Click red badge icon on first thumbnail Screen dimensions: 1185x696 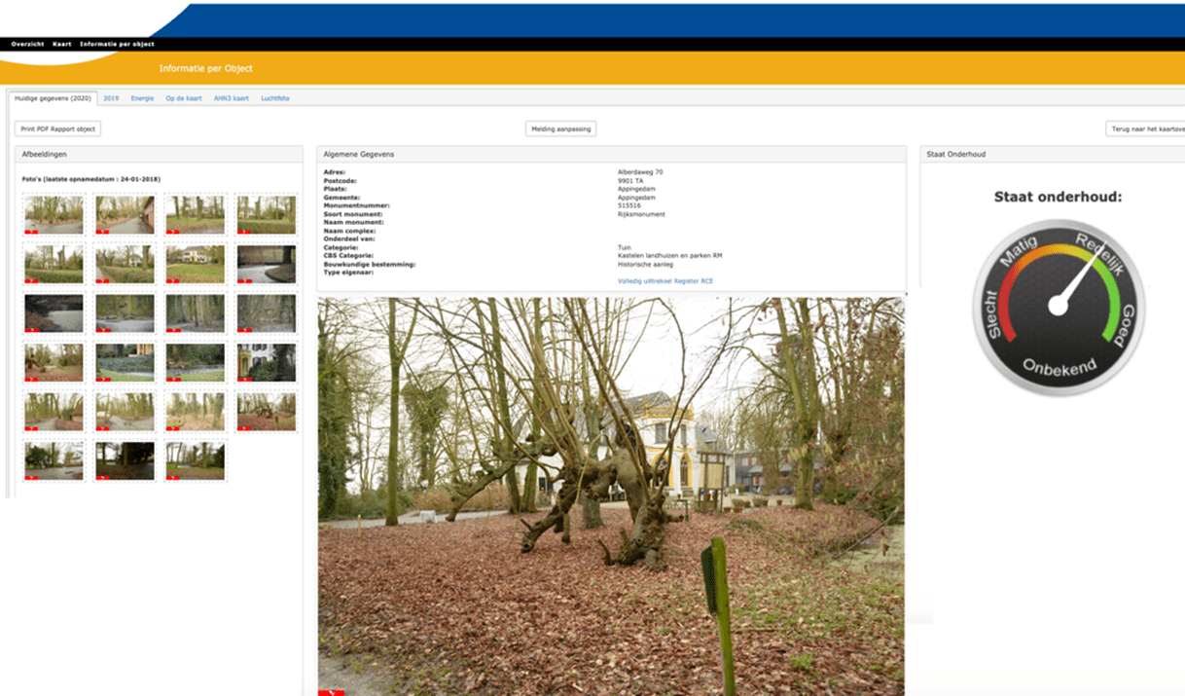tap(31, 232)
